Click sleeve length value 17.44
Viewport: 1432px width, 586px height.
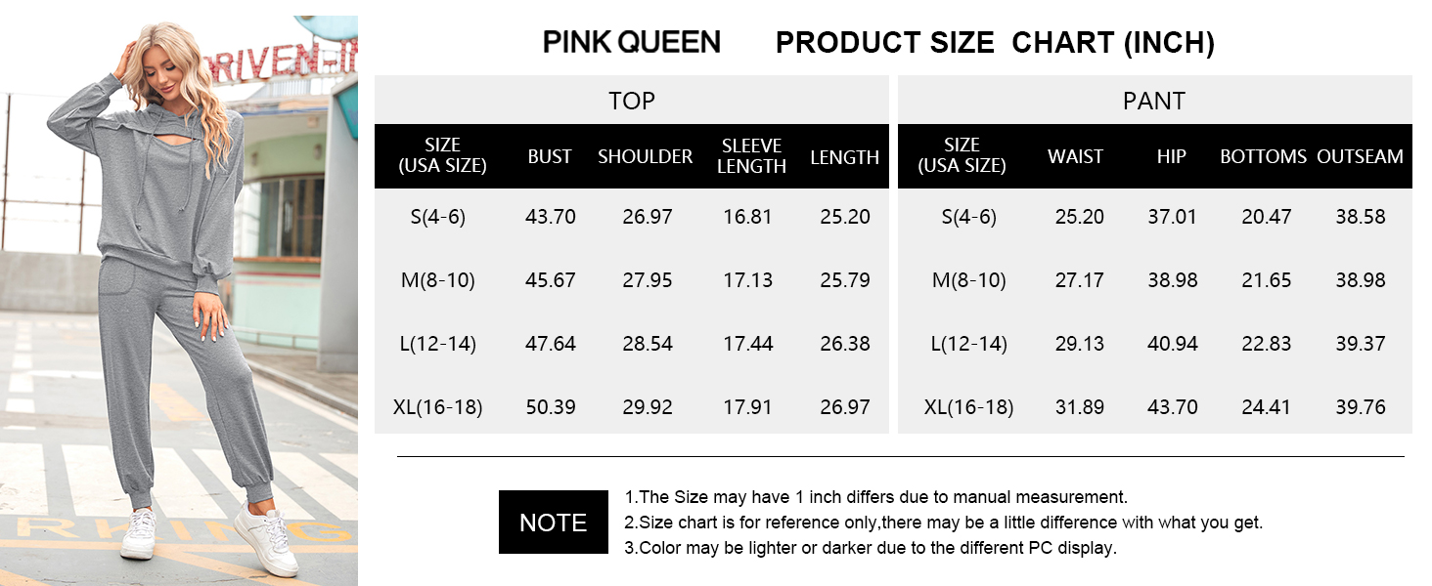pyautogui.click(x=748, y=344)
